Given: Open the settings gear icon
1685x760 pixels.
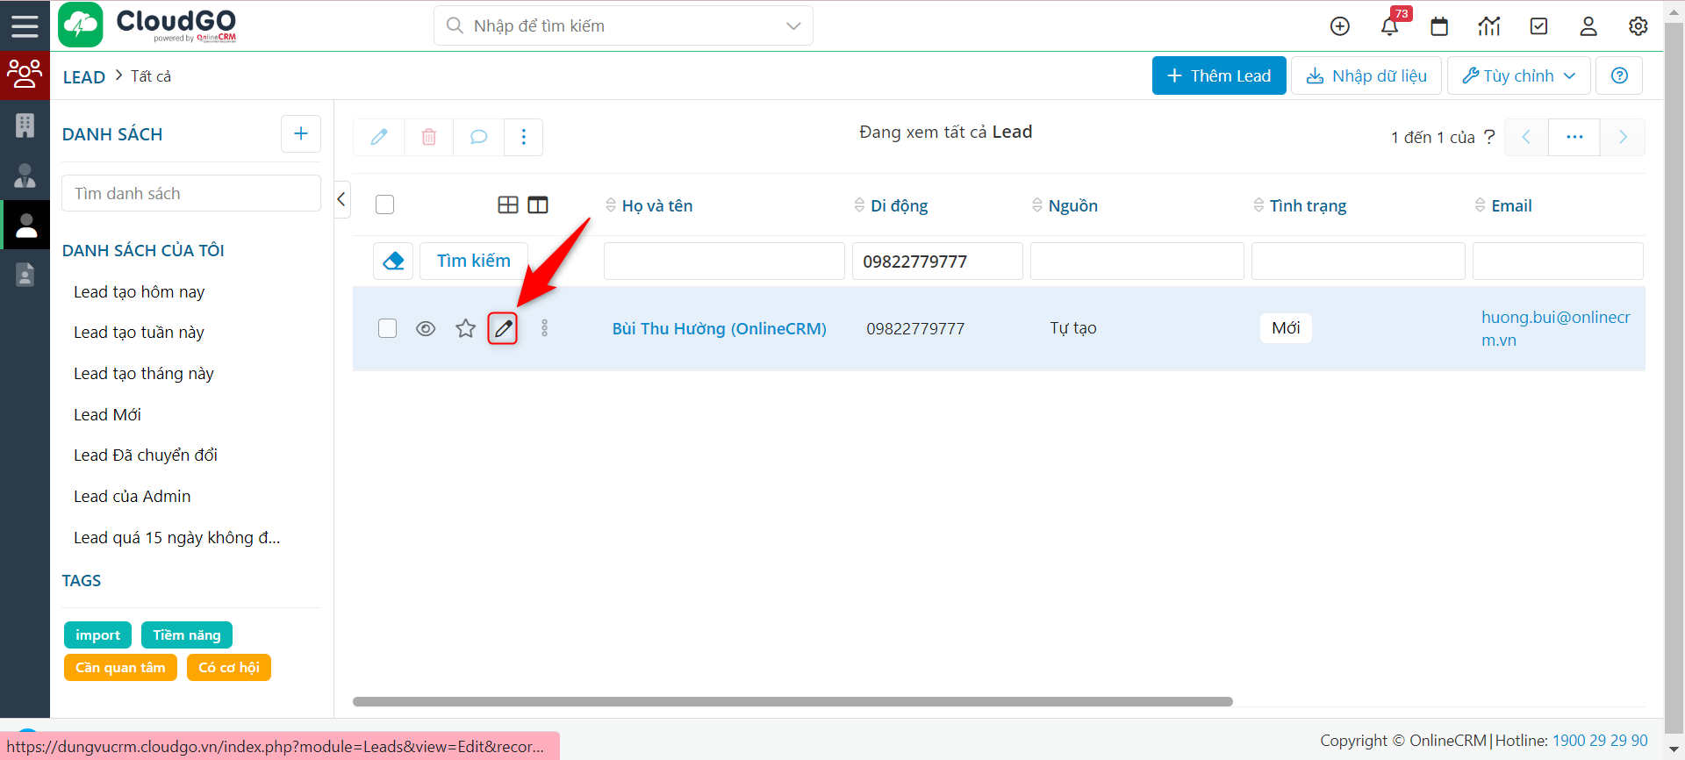Looking at the screenshot, I should (1638, 26).
